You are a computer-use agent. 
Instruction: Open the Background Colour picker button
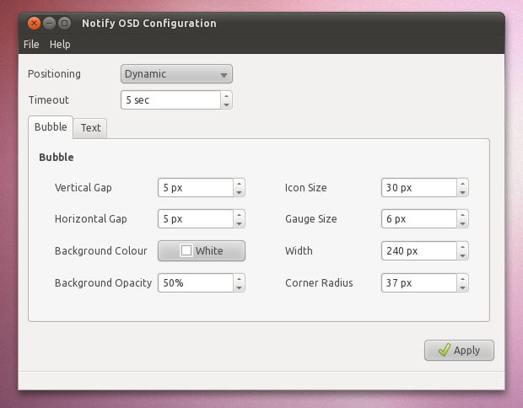(202, 250)
